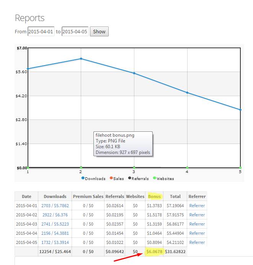The height and width of the screenshot is (265, 253).
Task: Select the date cell 2015-04-03
Action: [x=26, y=224]
